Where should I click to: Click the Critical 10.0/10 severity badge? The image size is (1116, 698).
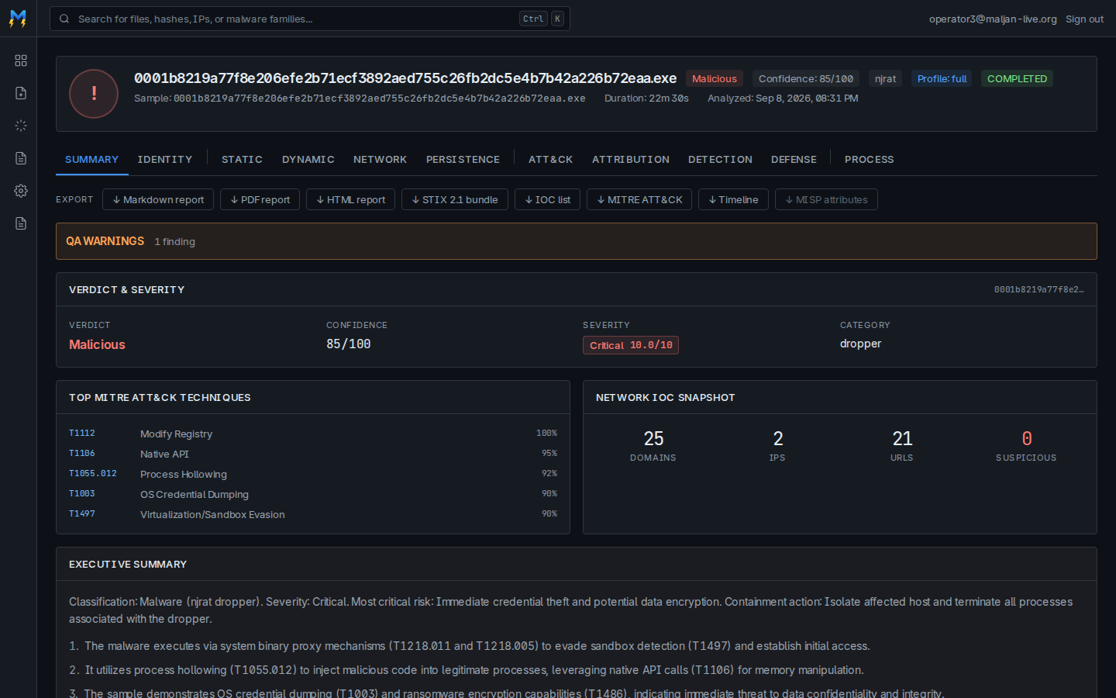631,345
